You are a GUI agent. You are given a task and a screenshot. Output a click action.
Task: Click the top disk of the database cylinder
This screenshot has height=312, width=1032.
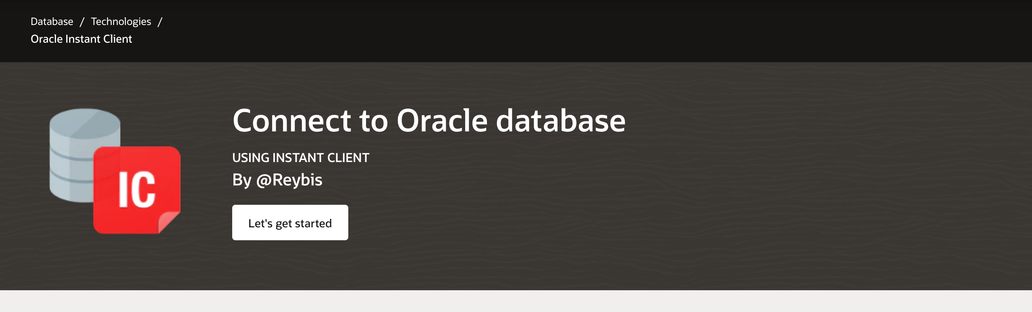pos(85,123)
